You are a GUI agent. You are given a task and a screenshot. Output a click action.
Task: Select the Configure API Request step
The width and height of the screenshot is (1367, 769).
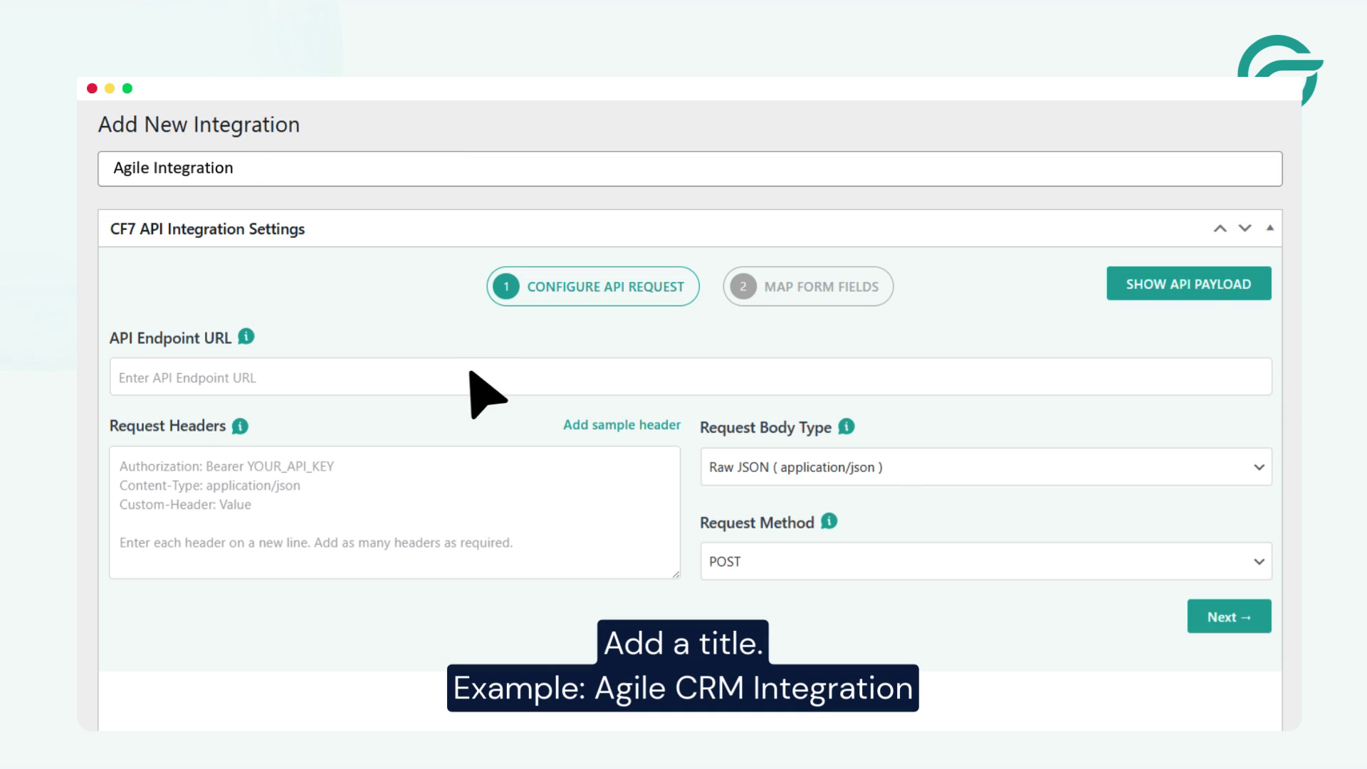tap(592, 286)
